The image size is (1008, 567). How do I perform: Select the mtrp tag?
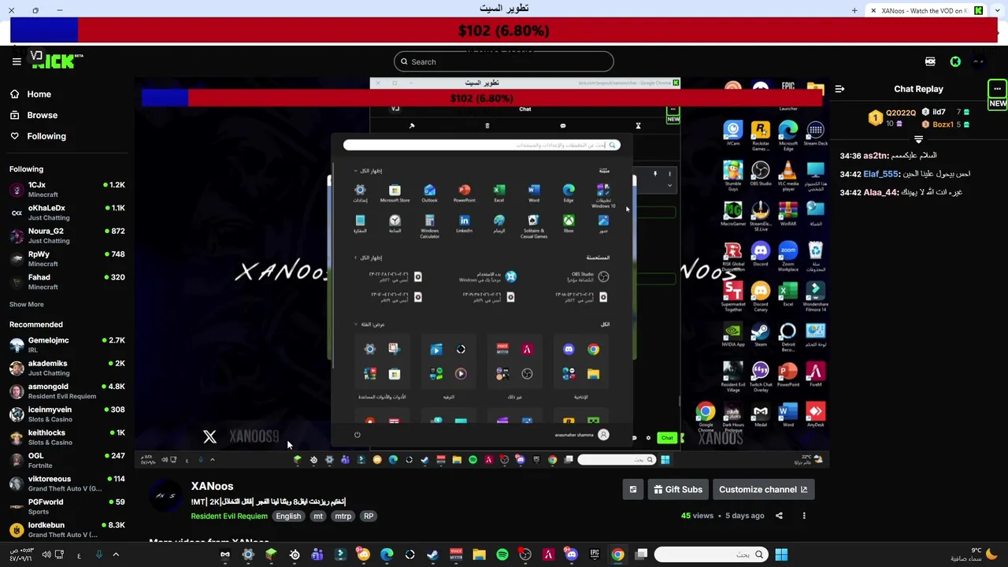(x=343, y=516)
